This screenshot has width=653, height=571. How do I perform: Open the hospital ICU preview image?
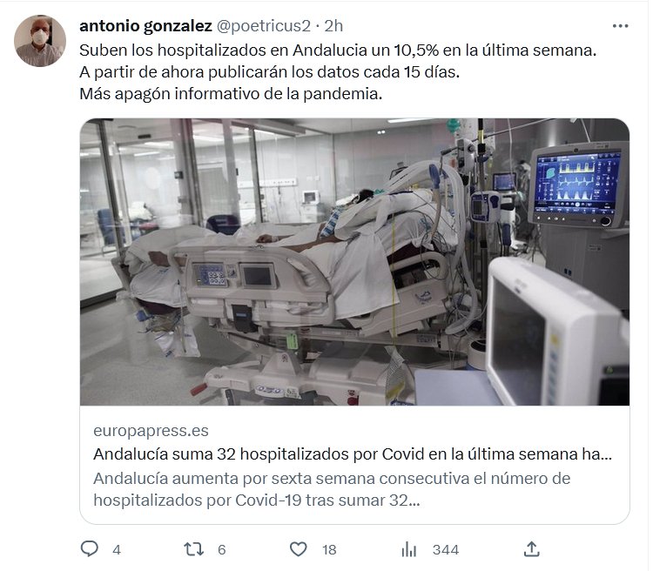click(354, 262)
